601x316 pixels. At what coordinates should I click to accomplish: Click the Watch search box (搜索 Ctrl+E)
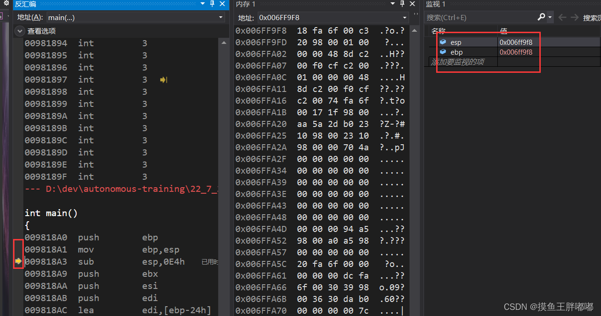pyautogui.click(x=481, y=17)
